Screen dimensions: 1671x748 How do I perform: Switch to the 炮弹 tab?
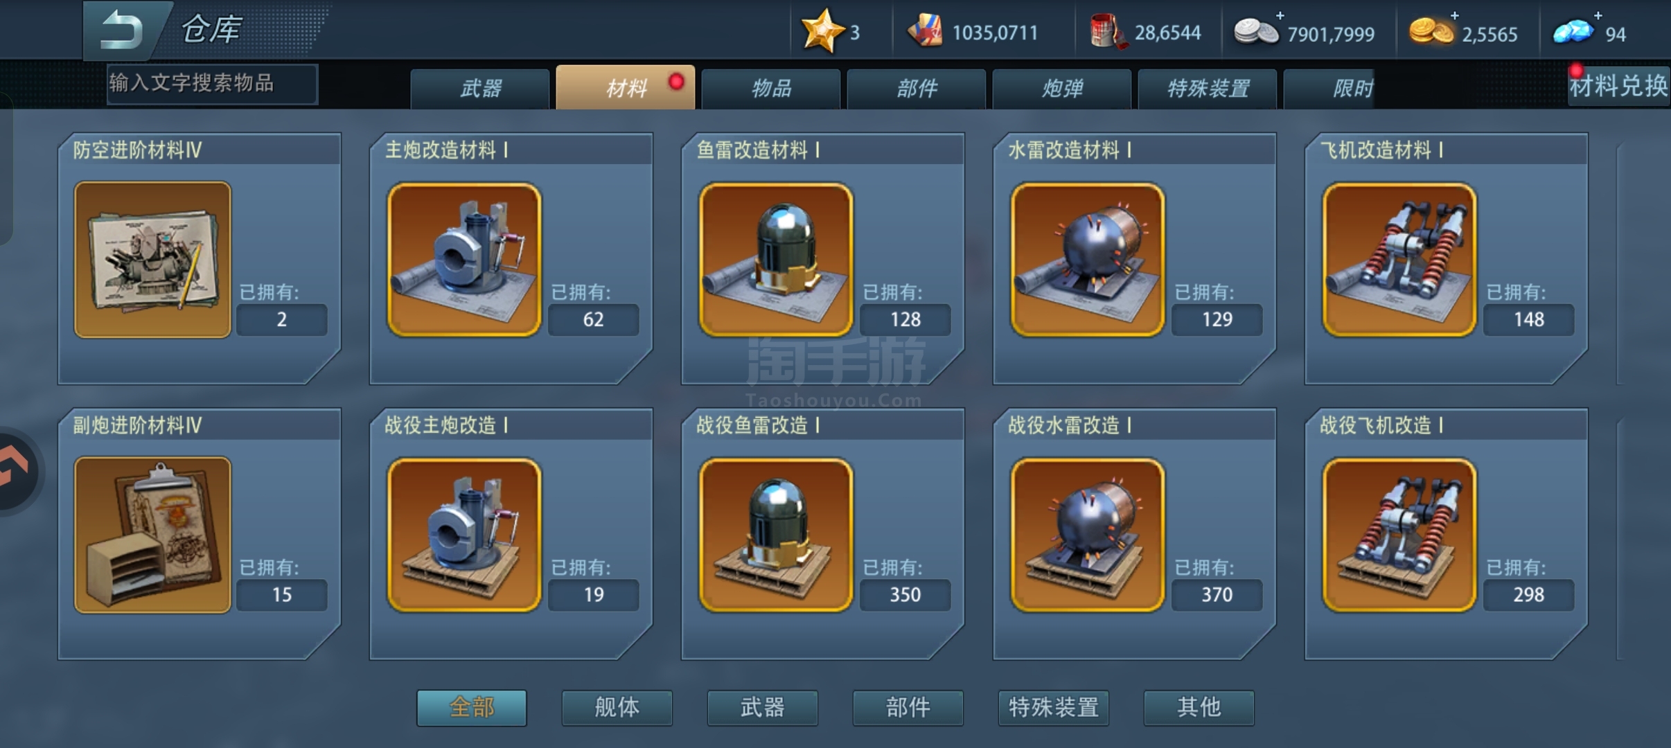point(1062,89)
